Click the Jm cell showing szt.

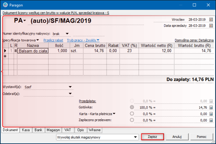(x=77, y=51)
